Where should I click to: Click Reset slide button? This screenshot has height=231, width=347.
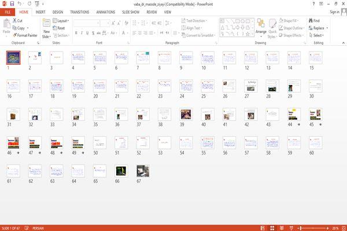(59, 28)
